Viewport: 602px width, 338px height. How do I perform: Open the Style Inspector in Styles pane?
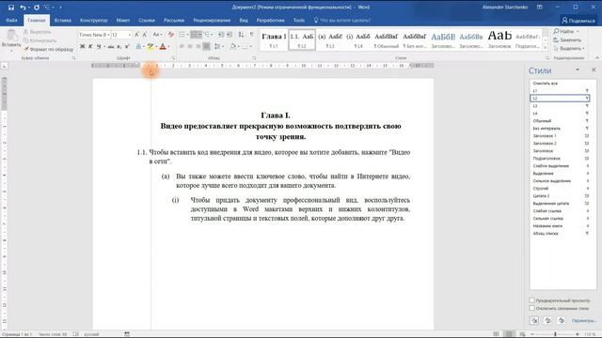(547, 320)
